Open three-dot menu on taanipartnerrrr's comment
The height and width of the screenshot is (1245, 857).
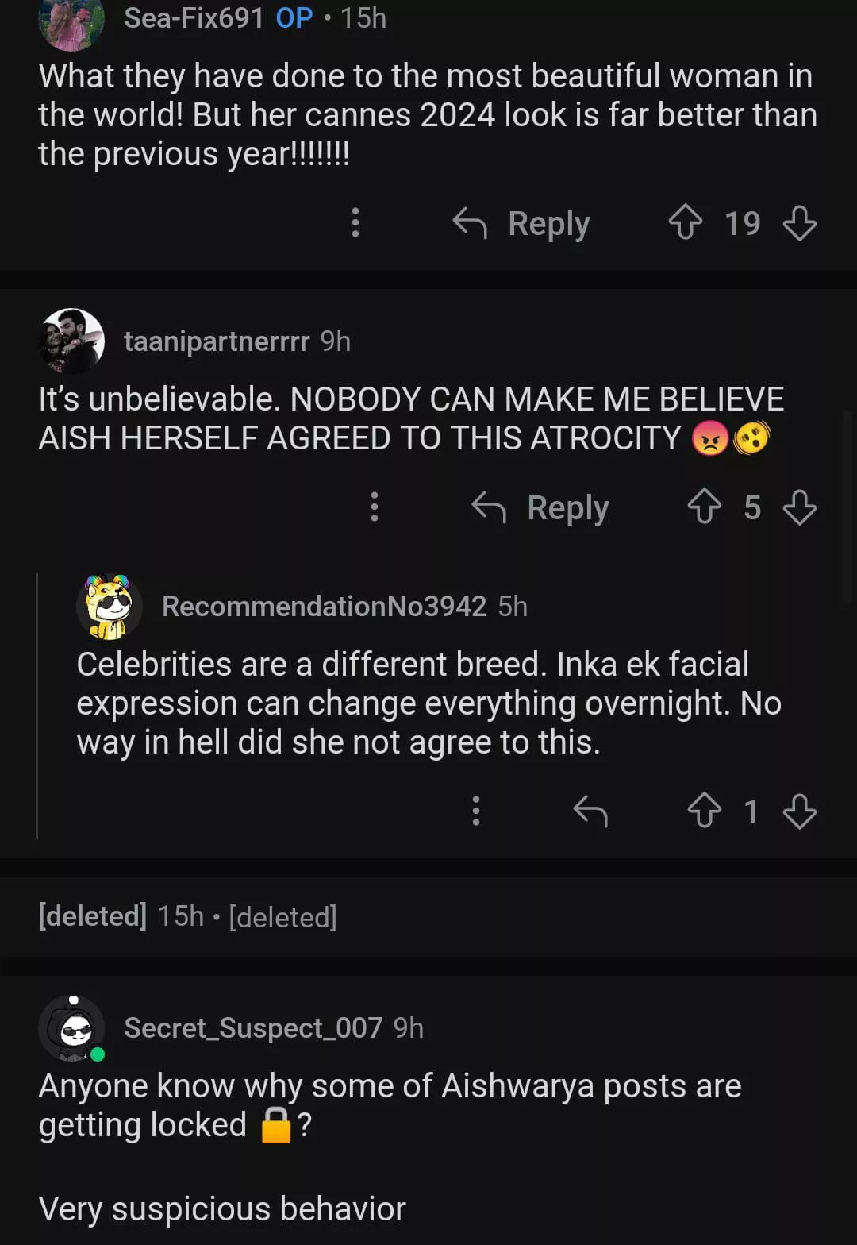(x=375, y=507)
